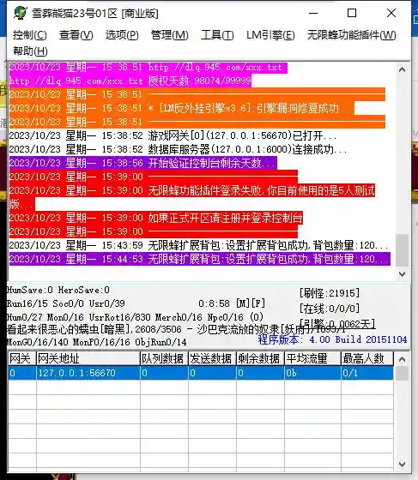Viewport: 418px width, 480px height.
Task: Click the Run16/15 Soc0/0 status line
Action: (x=65, y=303)
